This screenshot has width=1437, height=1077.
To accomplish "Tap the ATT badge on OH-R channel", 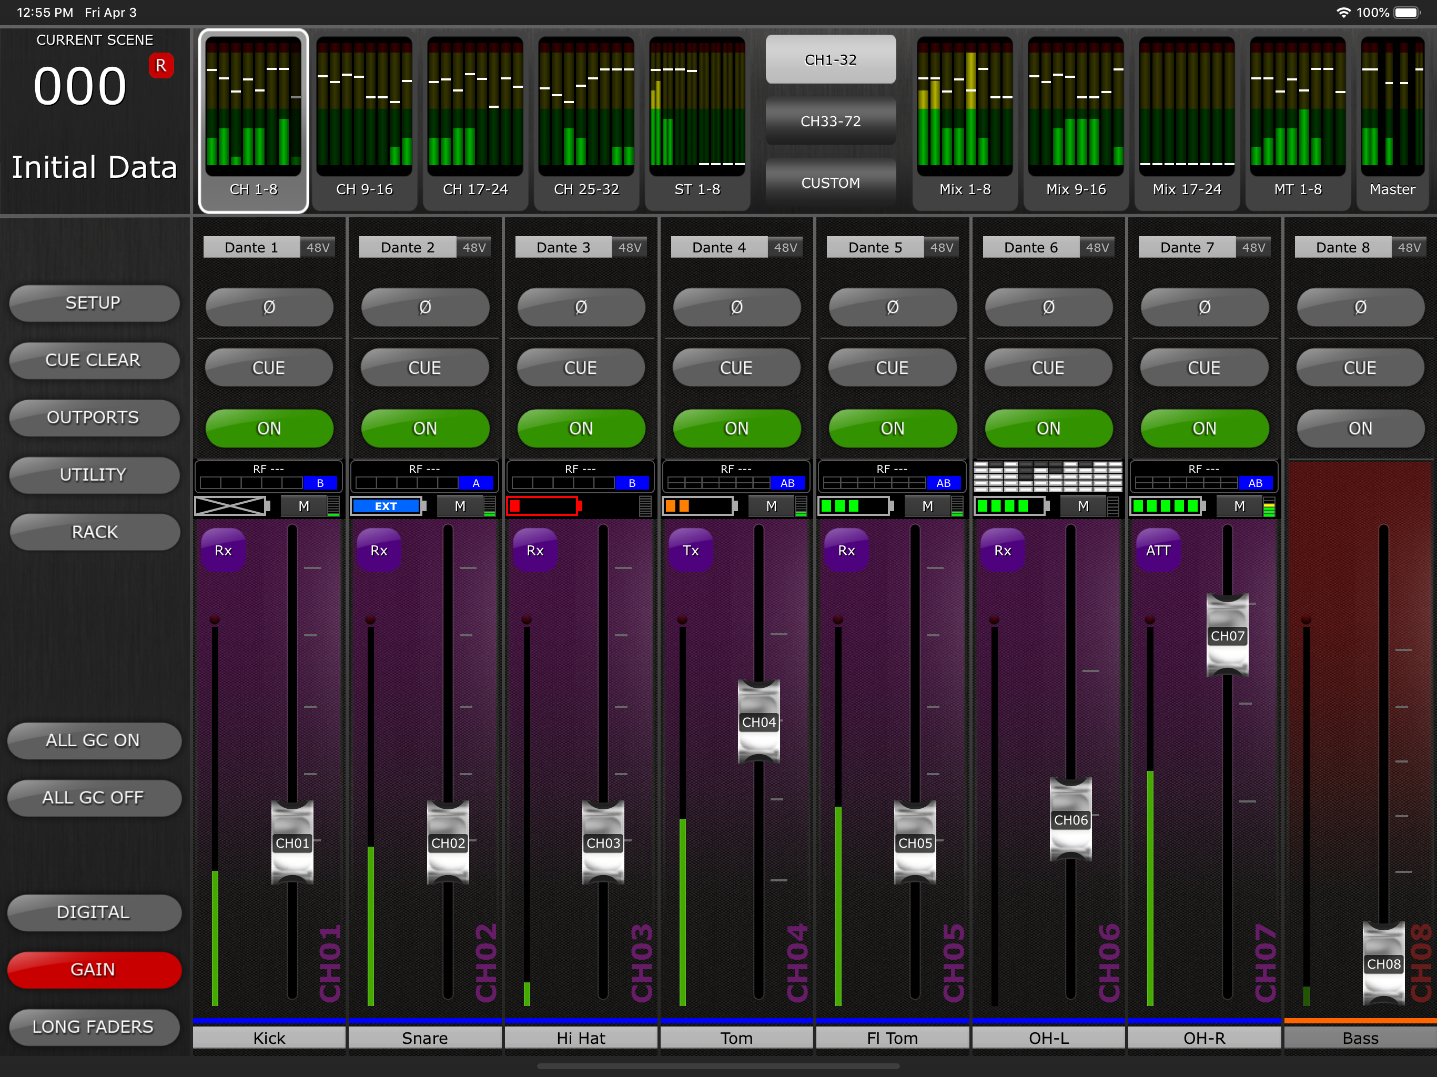I will pyautogui.click(x=1158, y=550).
